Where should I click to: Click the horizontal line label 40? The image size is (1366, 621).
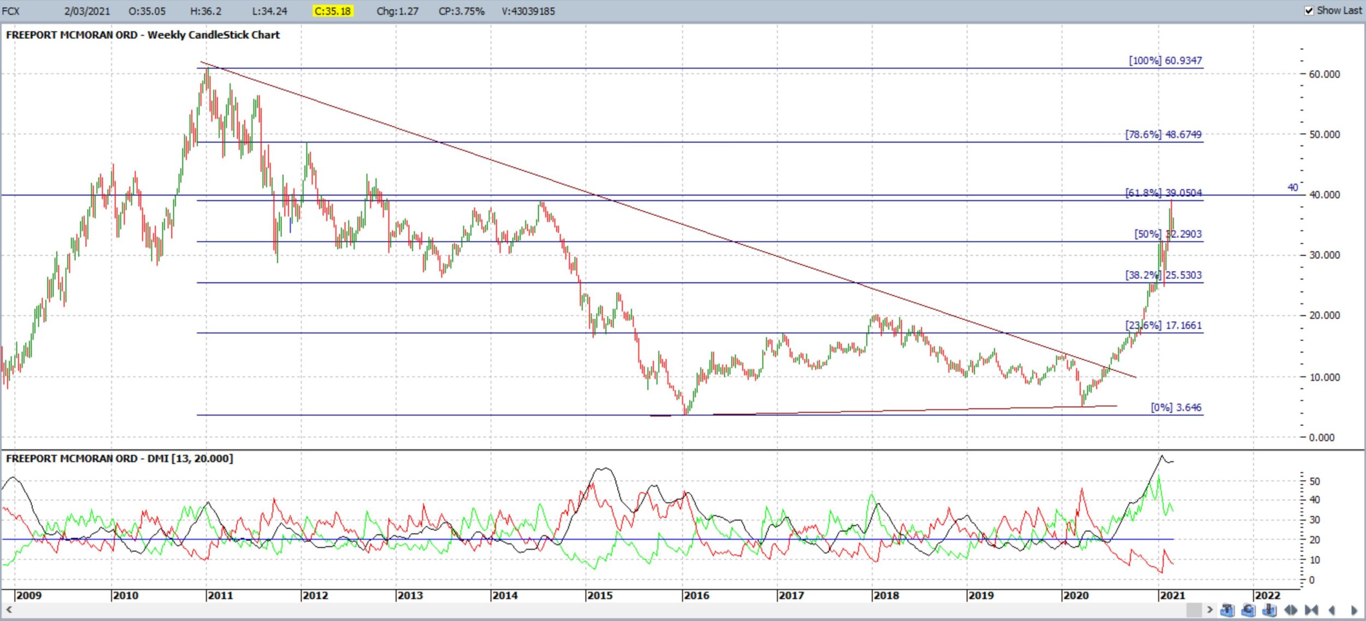(1292, 188)
